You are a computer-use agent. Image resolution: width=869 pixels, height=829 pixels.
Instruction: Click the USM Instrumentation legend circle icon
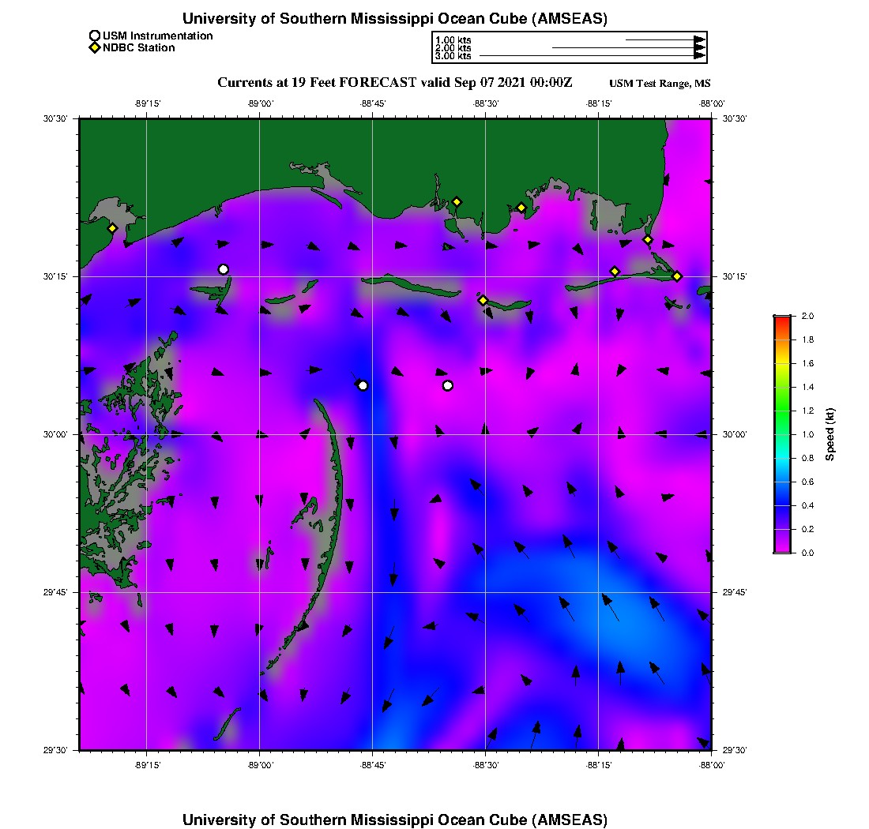point(95,36)
